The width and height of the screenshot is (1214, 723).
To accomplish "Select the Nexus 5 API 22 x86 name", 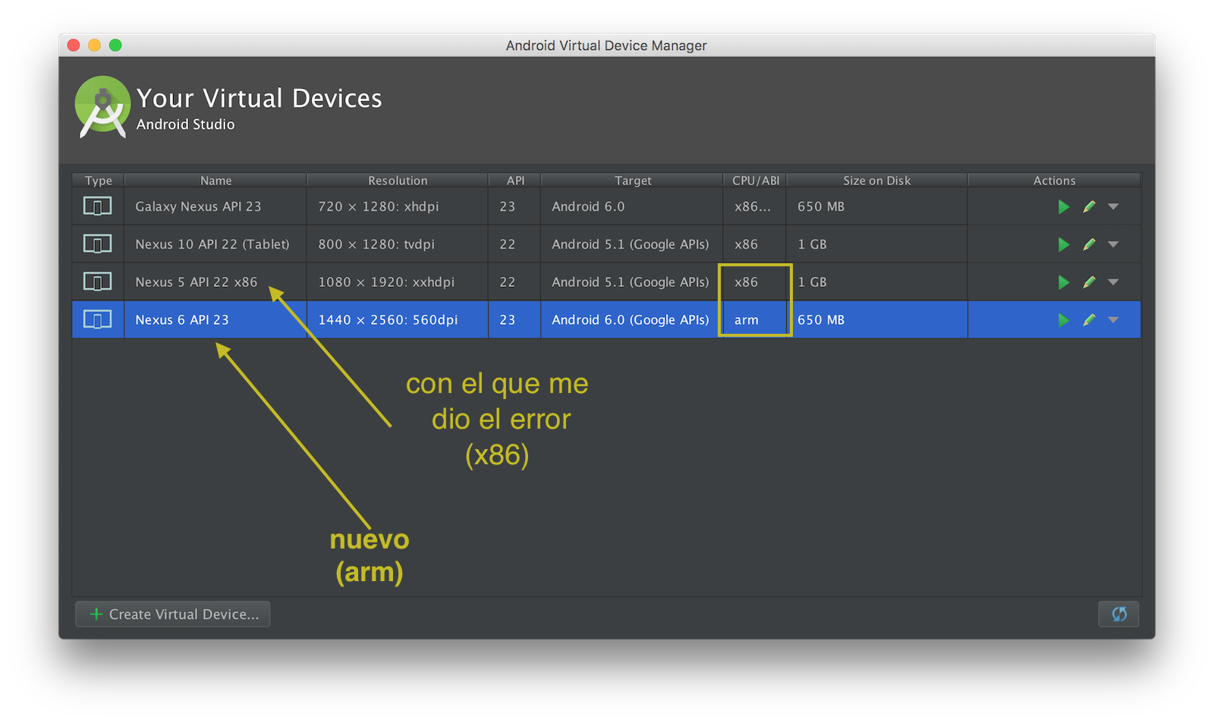I will (197, 282).
